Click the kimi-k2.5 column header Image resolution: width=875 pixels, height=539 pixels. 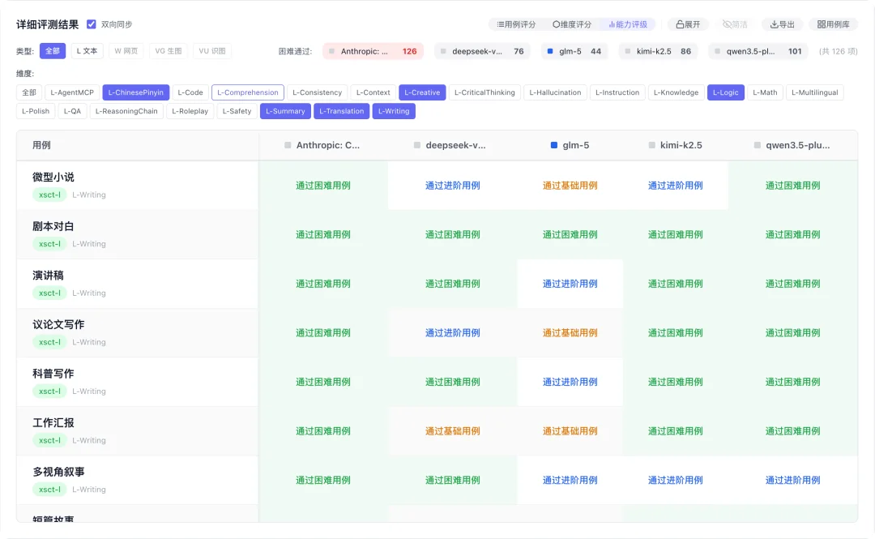click(x=681, y=146)
